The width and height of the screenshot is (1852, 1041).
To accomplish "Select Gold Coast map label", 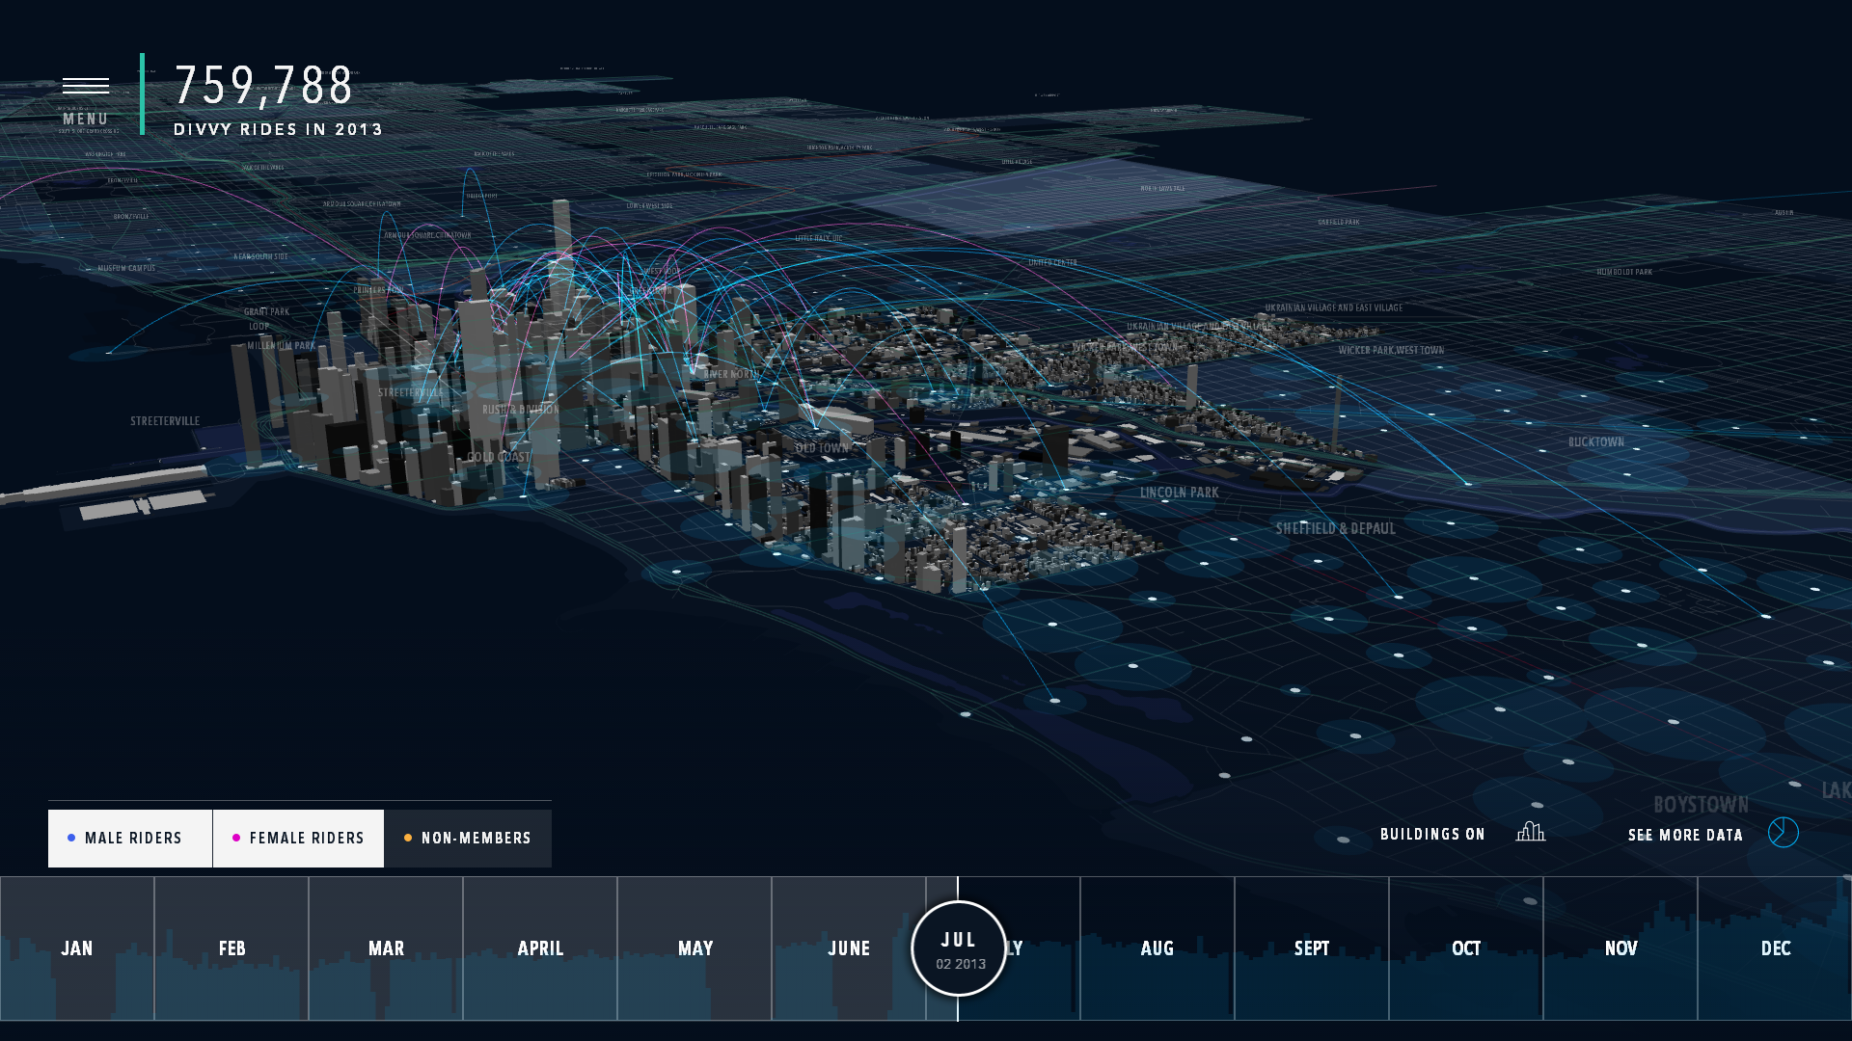I will click(x=498, y=457).
